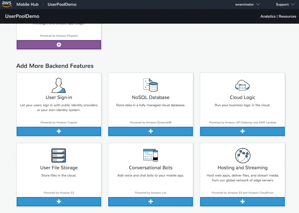Click 'Host web apps, deliver files' description
299x213 pixels.
(242, 178)
